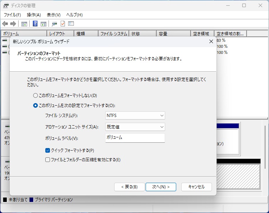Open the 表示(V) menu
Image resolution: width=269 pixels, height=213 pixels.
[54, 15]
